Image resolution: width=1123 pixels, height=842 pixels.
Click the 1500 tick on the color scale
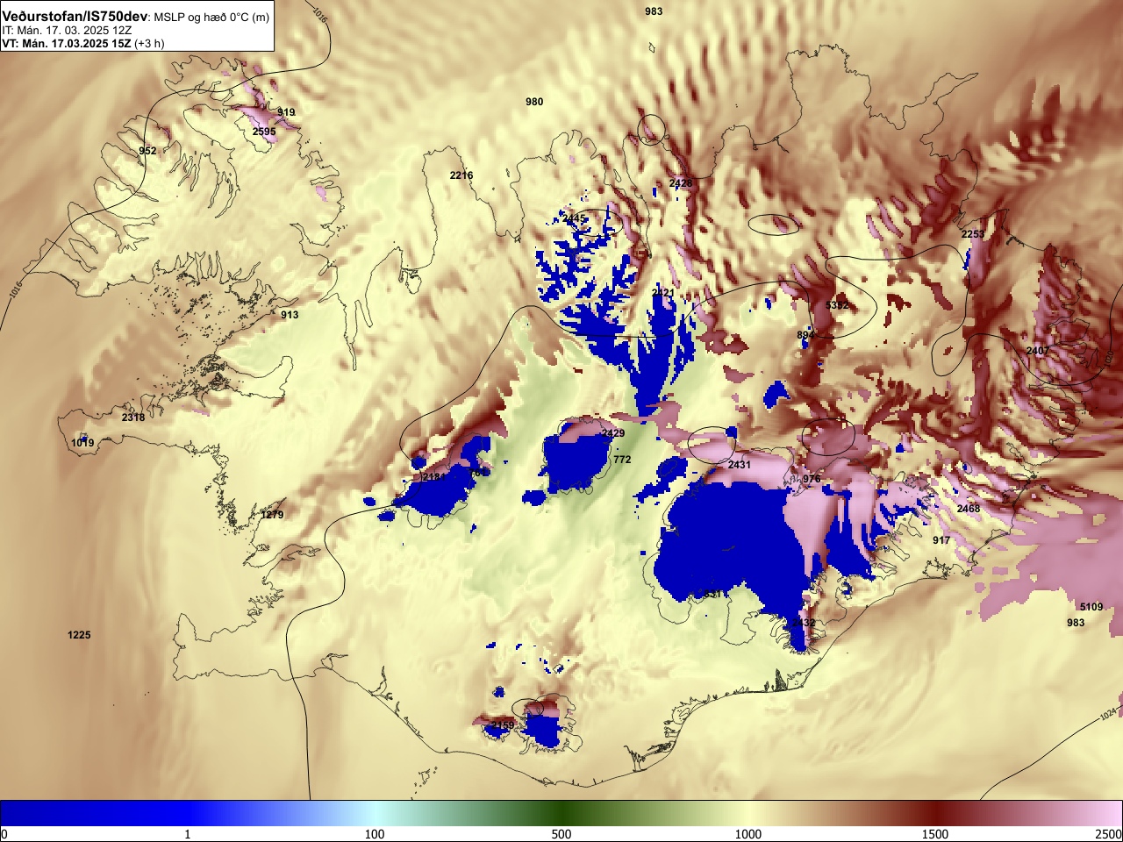click(x=935, y=834)
